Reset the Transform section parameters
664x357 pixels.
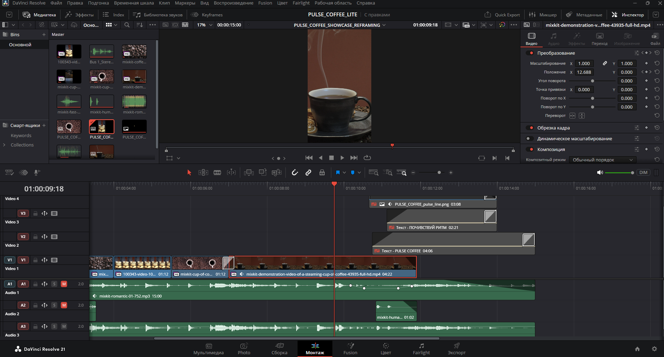coord(657,53)
